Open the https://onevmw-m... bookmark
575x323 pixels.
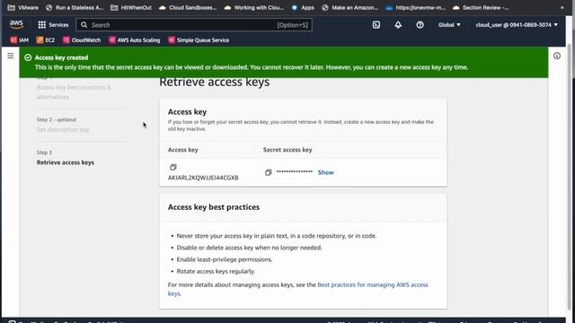[x=415, y=7]
